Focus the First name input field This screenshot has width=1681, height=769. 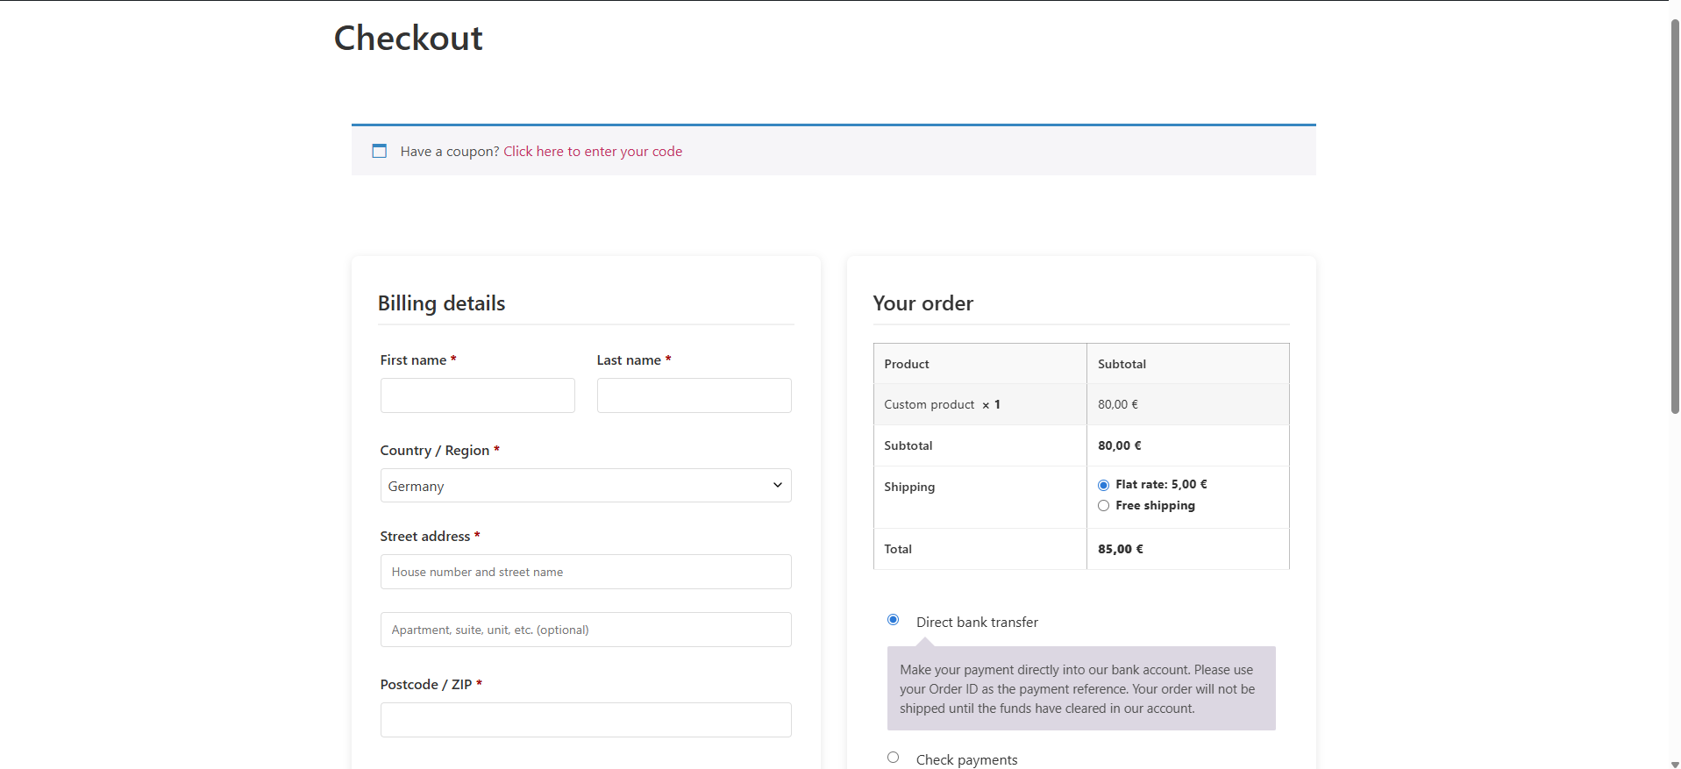click(x=477, y=395)
